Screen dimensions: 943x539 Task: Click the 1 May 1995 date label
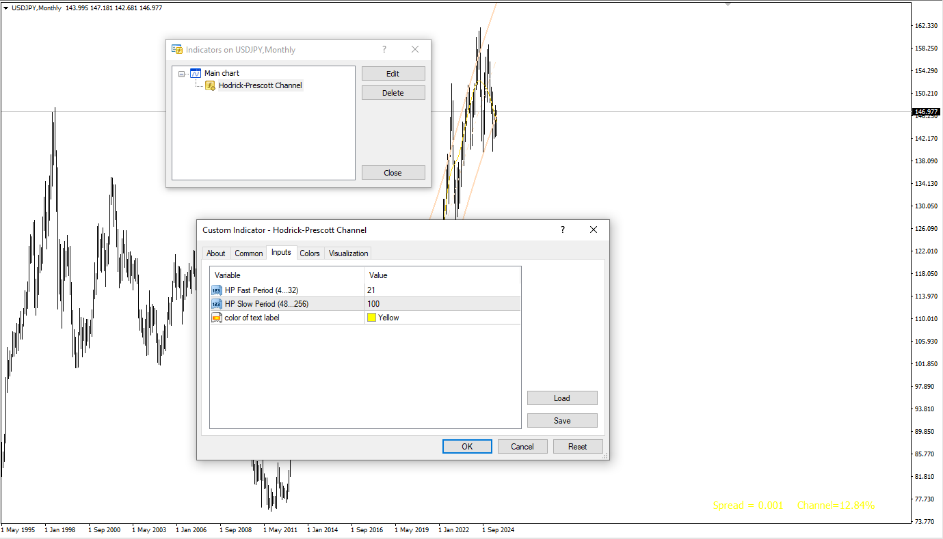[x=18, y=529]
